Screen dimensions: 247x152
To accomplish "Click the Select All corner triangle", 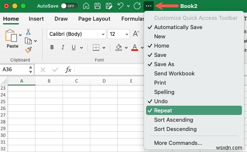I will tap(4, 81).
